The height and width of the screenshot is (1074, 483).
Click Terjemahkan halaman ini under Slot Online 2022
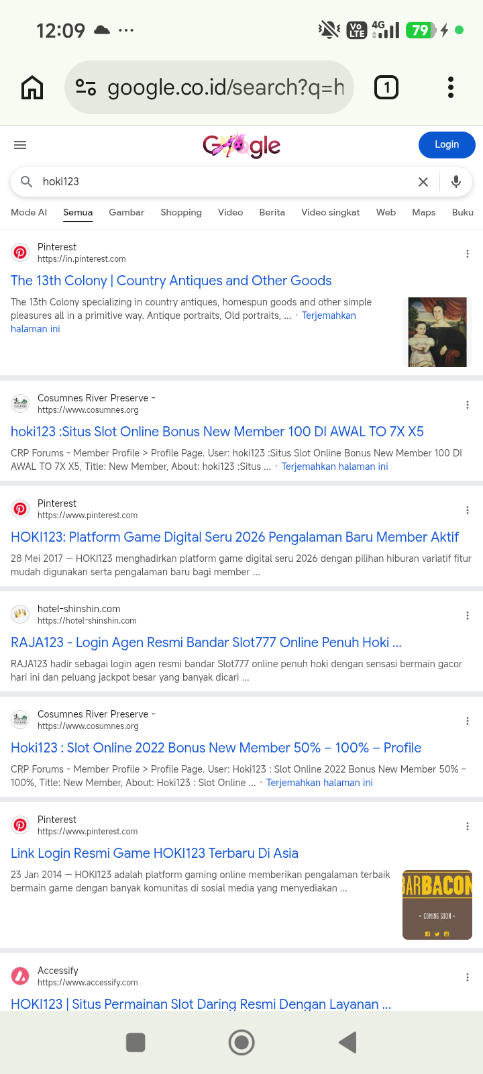click(x=319, y=783)
